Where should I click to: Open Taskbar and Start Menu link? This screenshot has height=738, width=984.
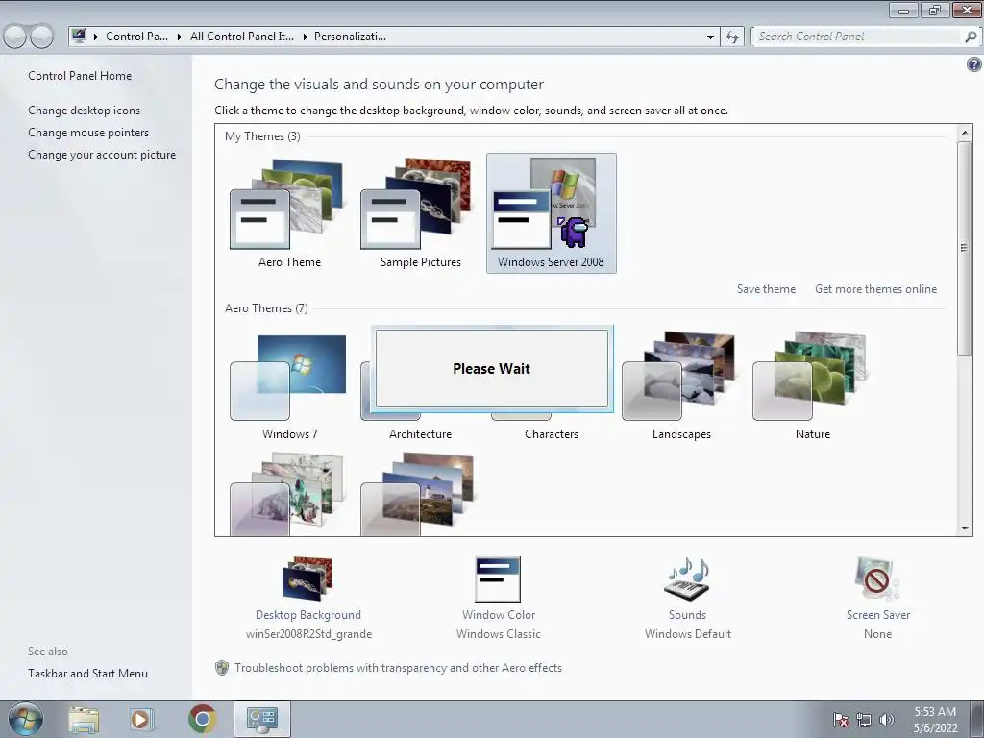coord(87,674)
